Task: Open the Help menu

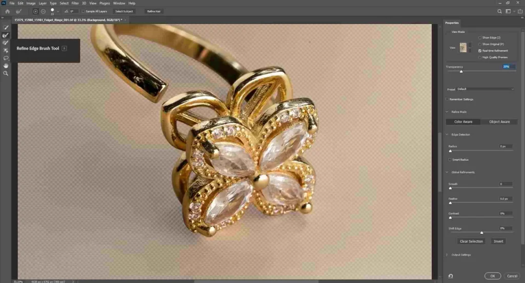Action: pos(132,4)
